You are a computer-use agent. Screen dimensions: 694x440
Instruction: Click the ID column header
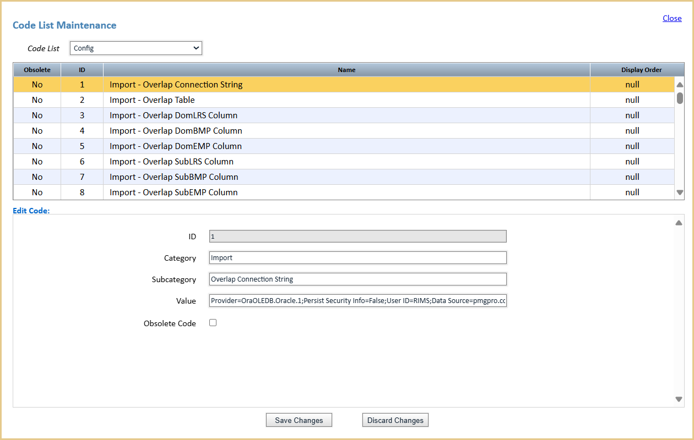click(82, 70)
